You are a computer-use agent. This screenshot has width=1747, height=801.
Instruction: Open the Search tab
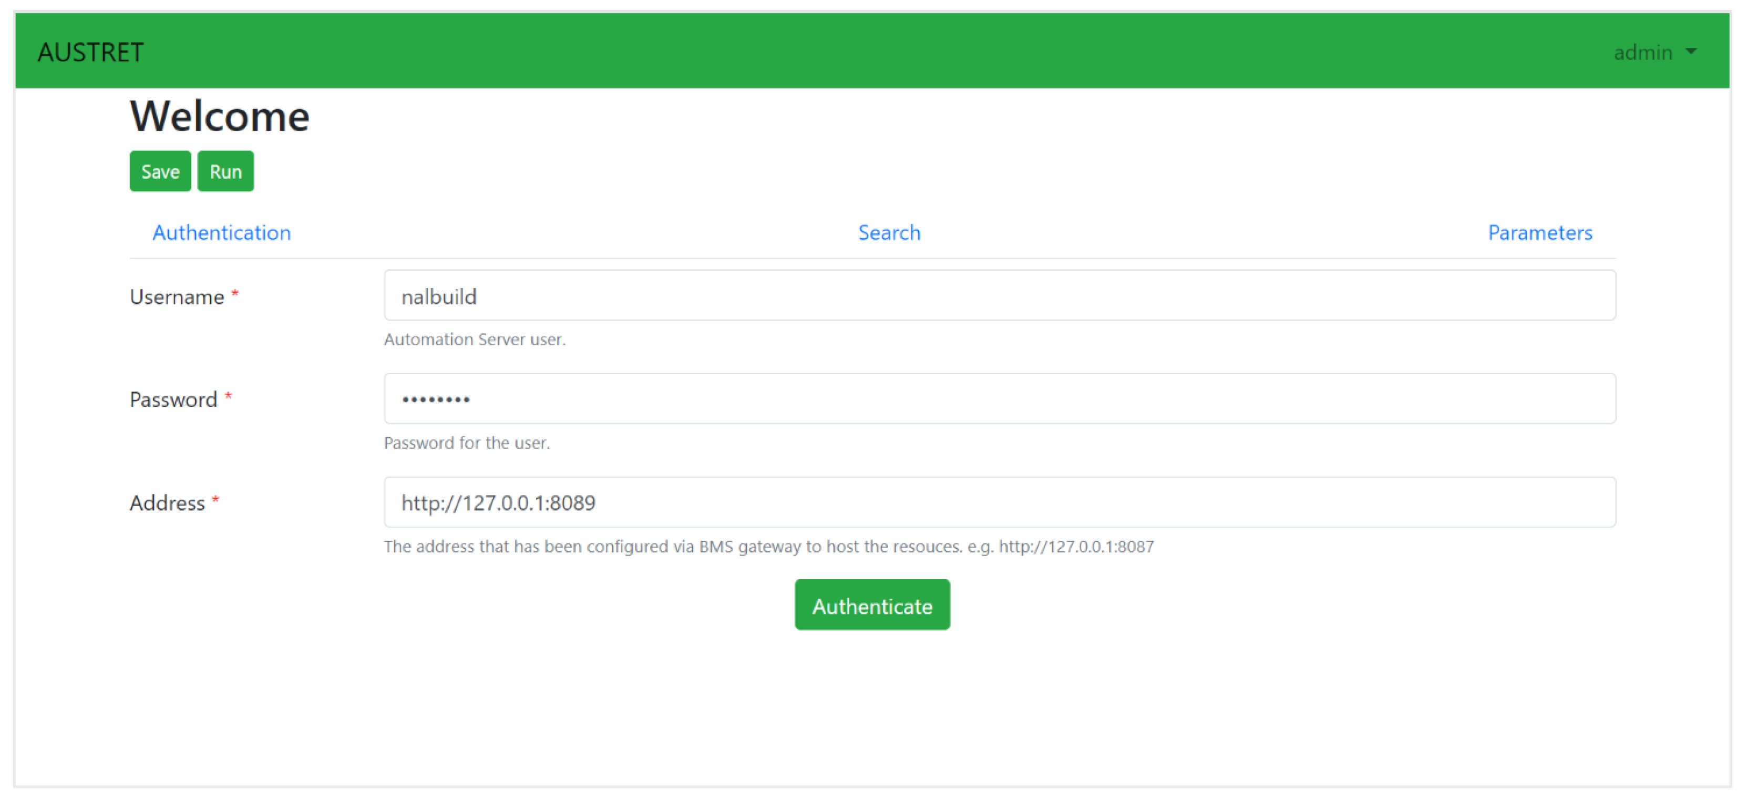pos(888,233)
